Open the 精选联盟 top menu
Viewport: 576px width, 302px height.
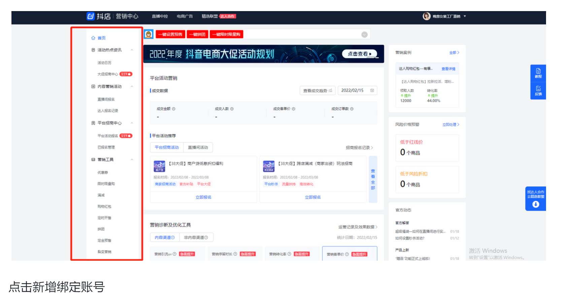pyautogui.click(x=210, y=16)
